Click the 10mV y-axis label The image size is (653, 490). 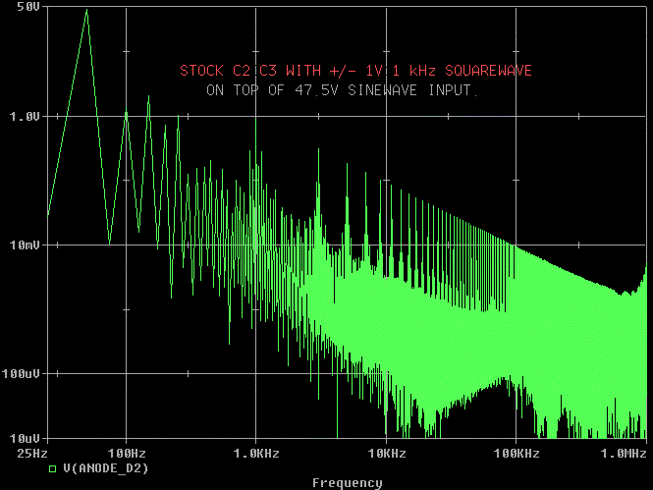coord(25,245)
